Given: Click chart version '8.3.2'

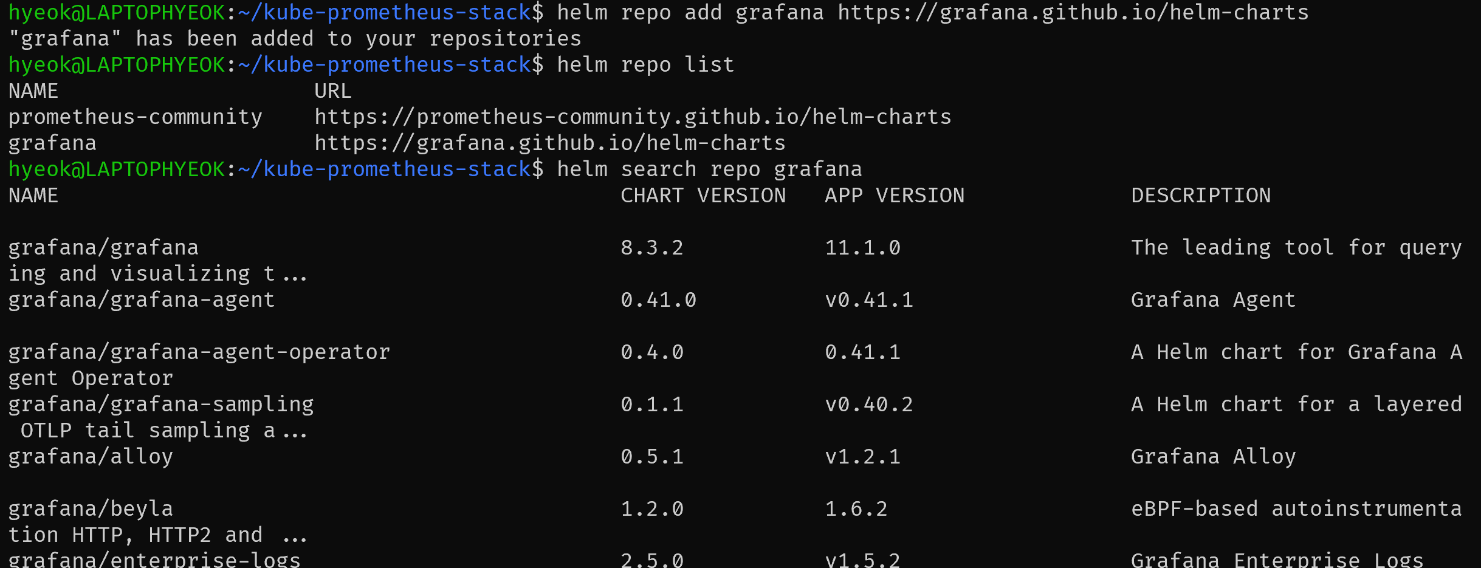Looking at the screenshot, I should point(652,248).
